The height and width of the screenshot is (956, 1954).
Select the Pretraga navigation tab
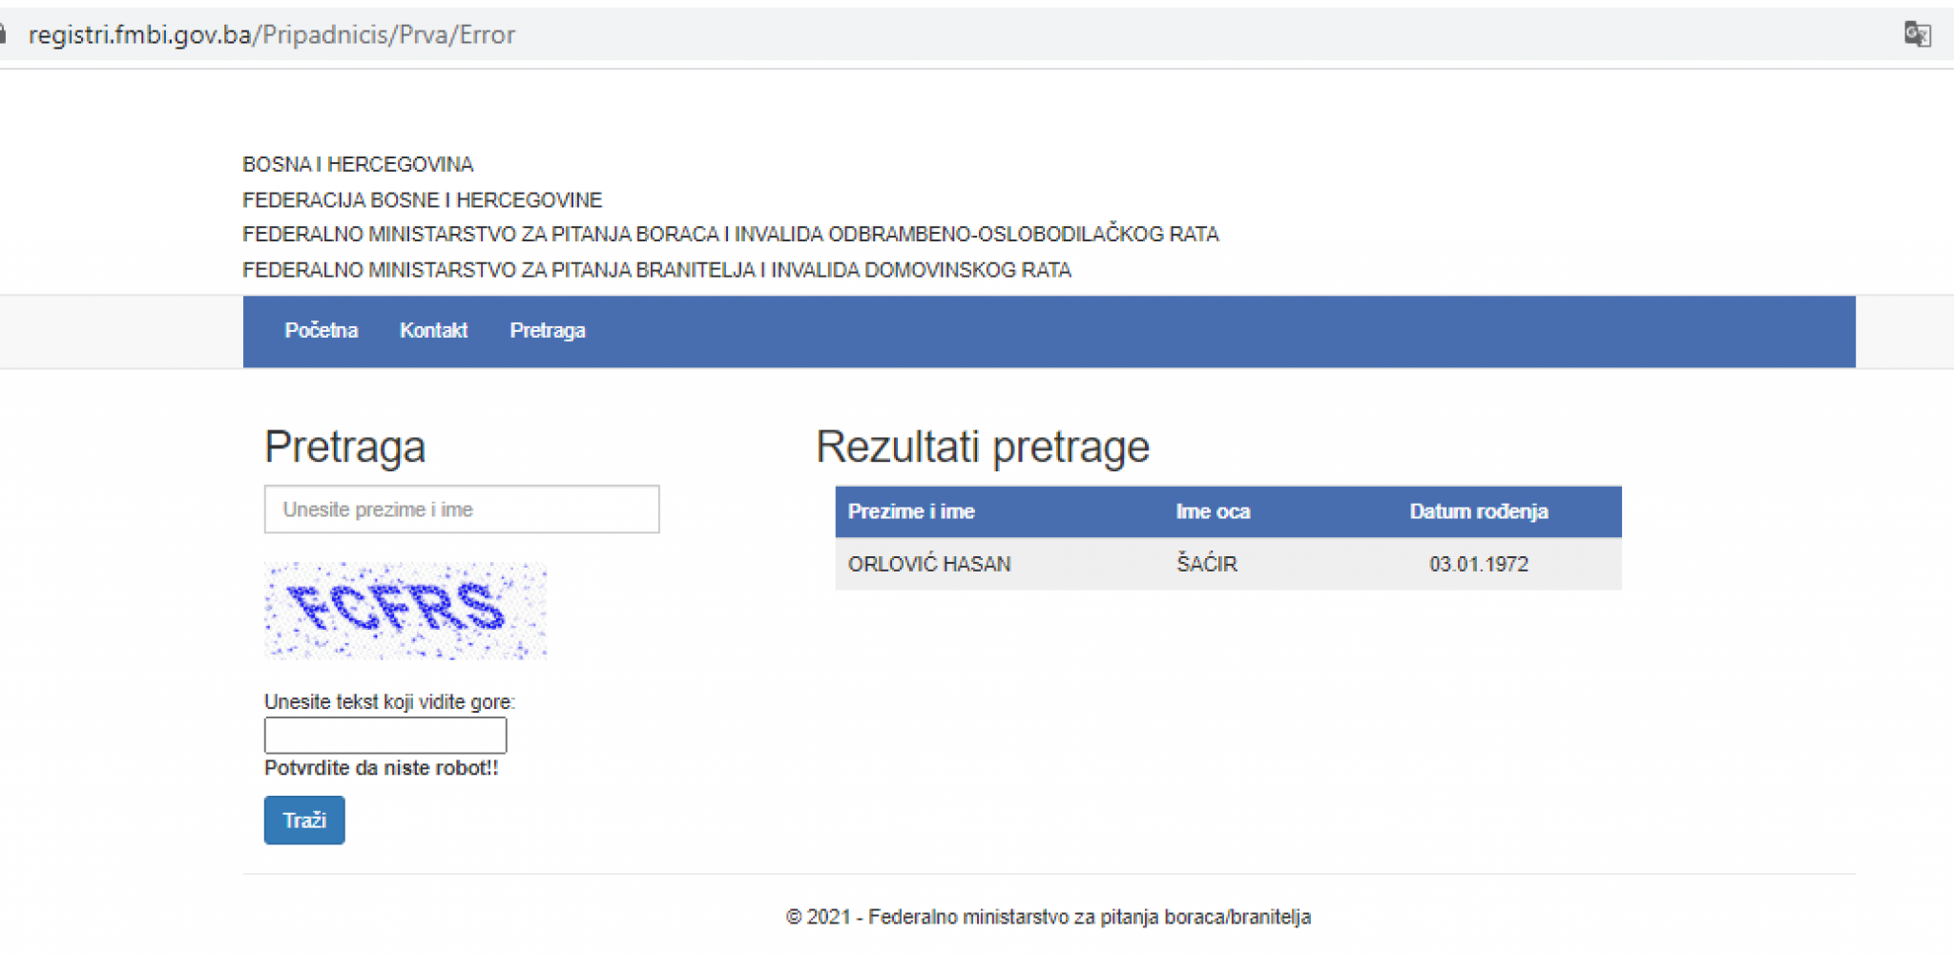[x=548, y=330]
